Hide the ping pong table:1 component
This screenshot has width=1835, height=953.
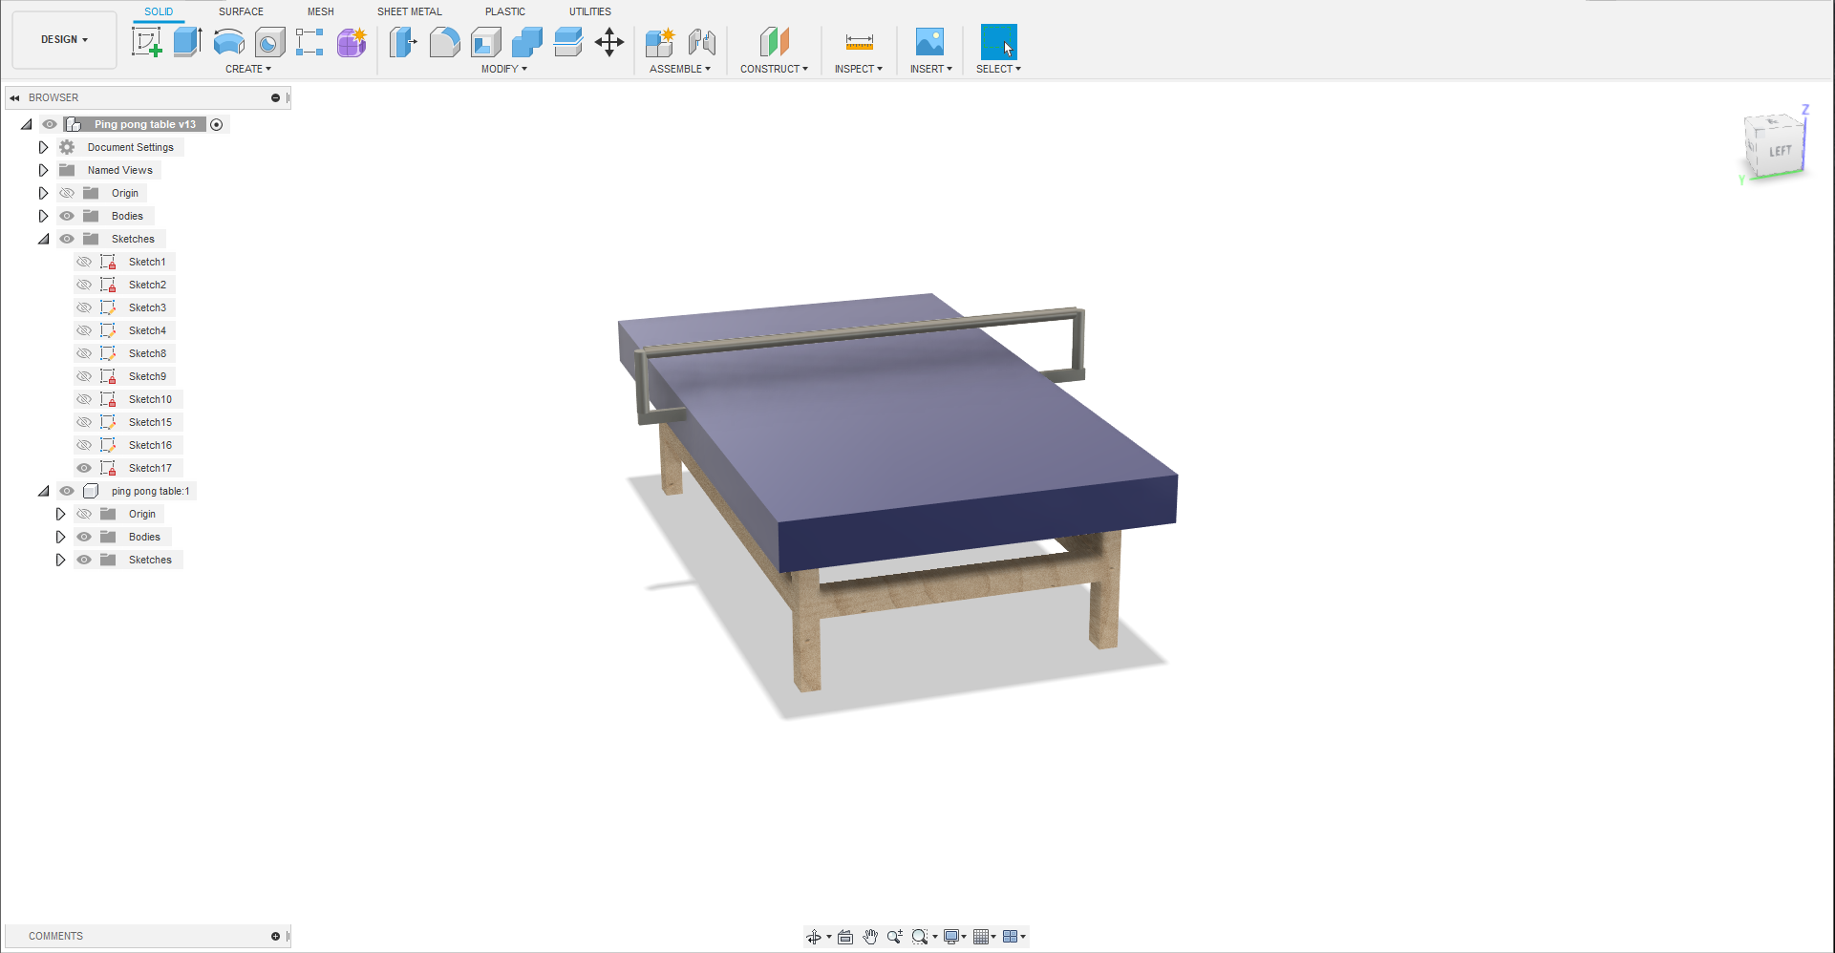click(67, 491)
